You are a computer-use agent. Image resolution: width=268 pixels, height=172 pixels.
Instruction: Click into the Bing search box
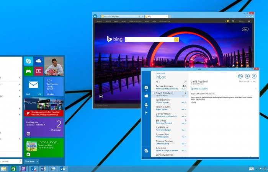click(x=149, y=39)
